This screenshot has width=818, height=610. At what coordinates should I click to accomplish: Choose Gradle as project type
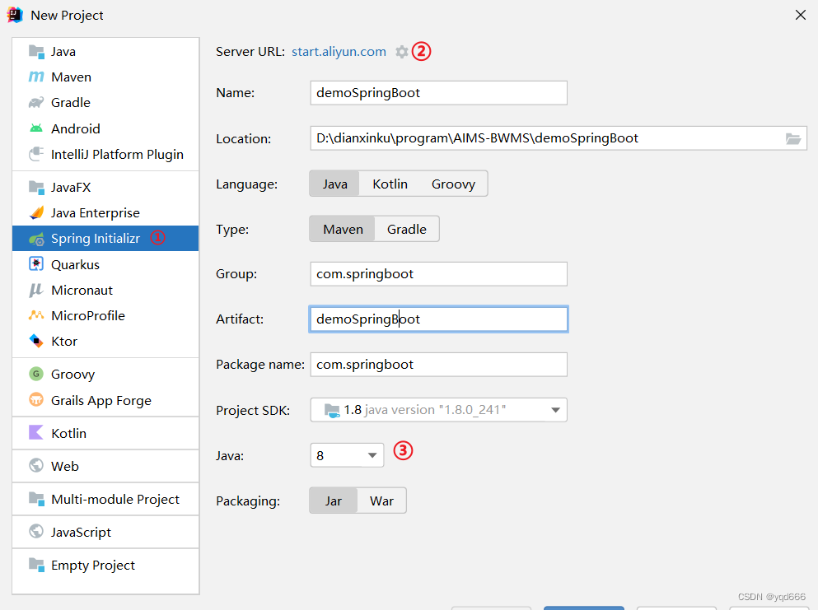tap(406, 230)
